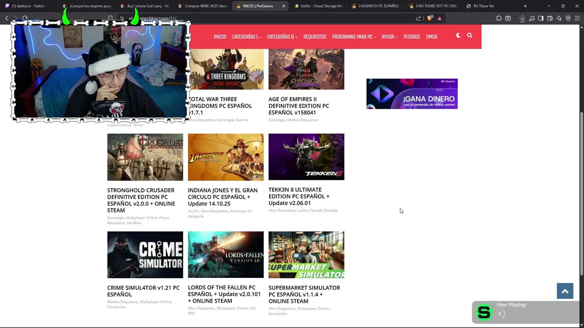Screen dimensions: 584x328
Task: Switch to Gofile Cloud Storage tab
Action: click(x=318, y=6)
